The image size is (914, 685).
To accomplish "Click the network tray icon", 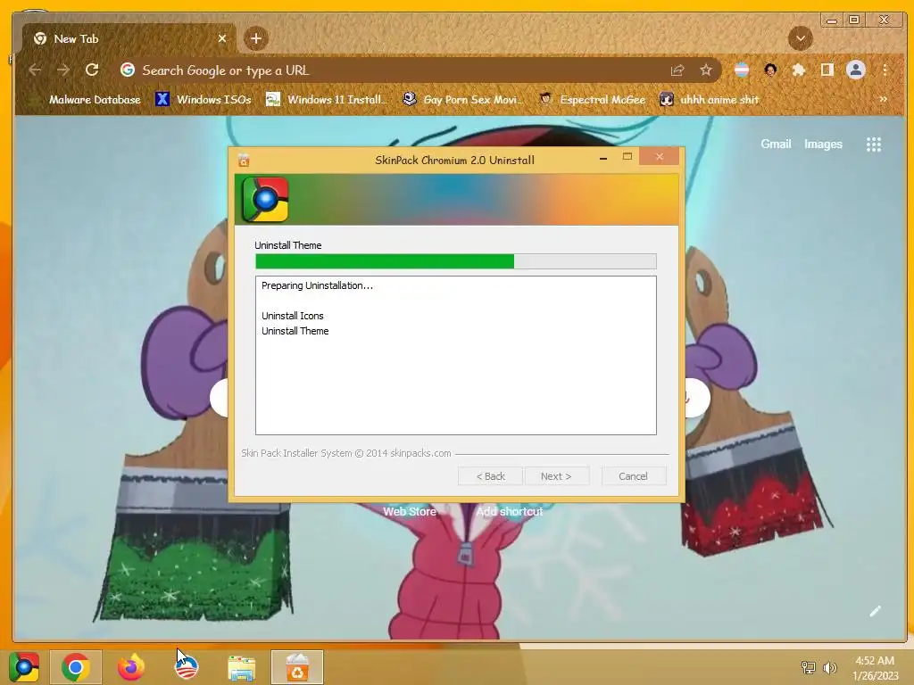I will pos(808,667).
